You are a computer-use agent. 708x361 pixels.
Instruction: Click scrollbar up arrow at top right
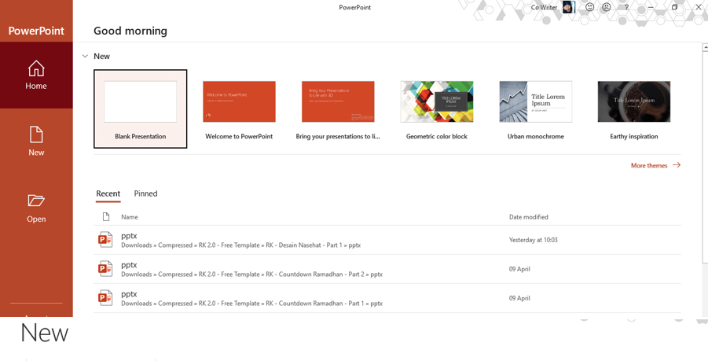tap(706, 46)
